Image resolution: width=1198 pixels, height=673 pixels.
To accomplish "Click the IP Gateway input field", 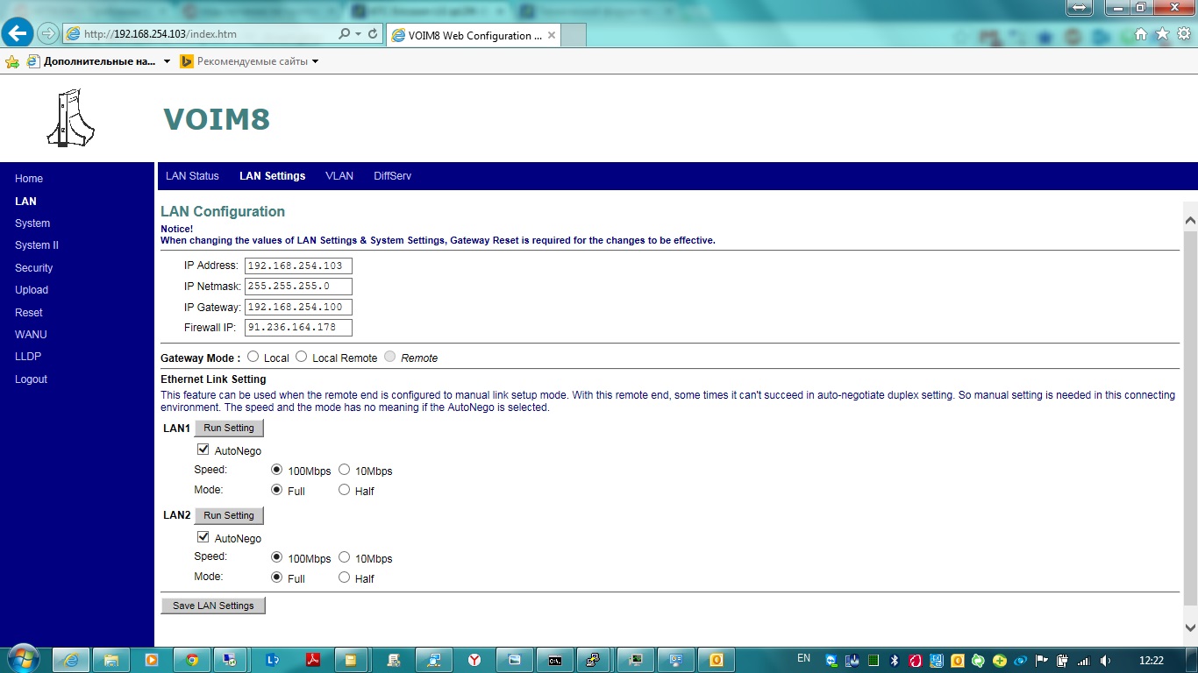I will coord(298,307).
